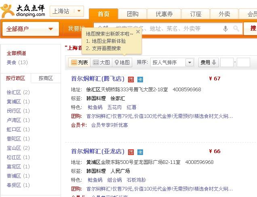Click the 团 badge for 腾飞店
This screenshot has width=257, height=197.
pyautogui.click(x=131, y=80)
